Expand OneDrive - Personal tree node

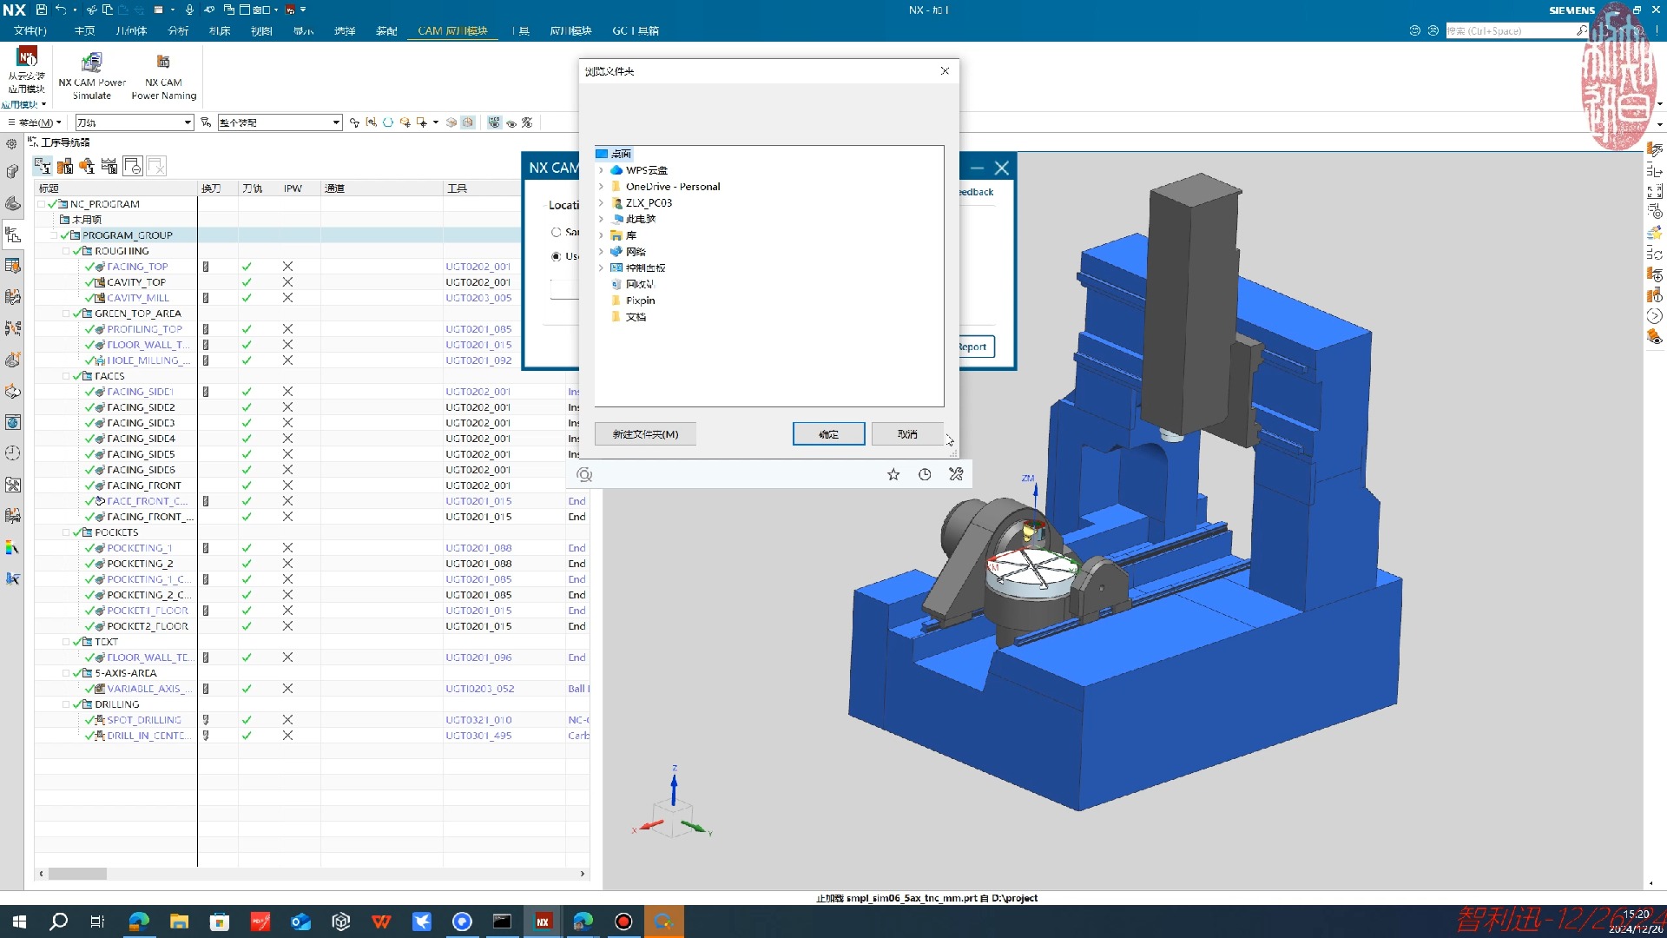click(x=601, y=187)
